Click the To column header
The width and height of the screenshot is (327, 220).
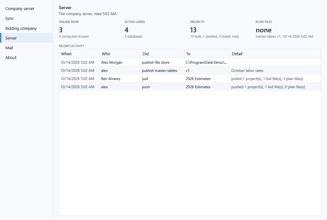pyautogui.click(x=207, y=54)
